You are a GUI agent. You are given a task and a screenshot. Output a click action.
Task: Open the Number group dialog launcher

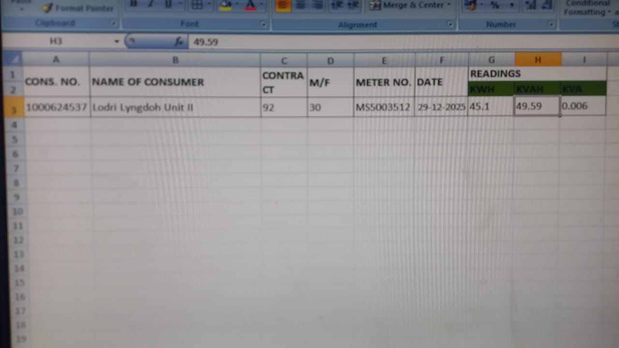[551, 24]
